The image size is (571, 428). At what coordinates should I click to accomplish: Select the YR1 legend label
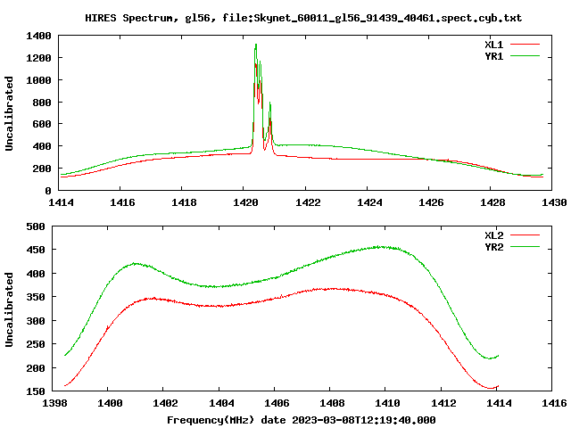[x=493, y=56]
